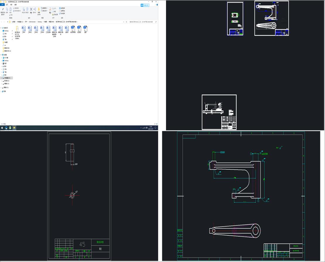The image size is (325, 262).
Task: Click the Invert selection option in ribbon
Action: click(62, 14)
